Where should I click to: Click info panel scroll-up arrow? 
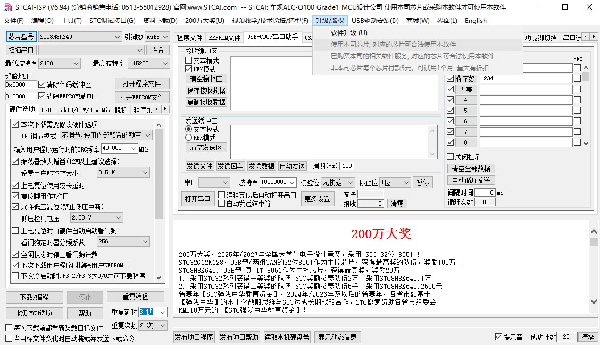click(x=594, y=231)
